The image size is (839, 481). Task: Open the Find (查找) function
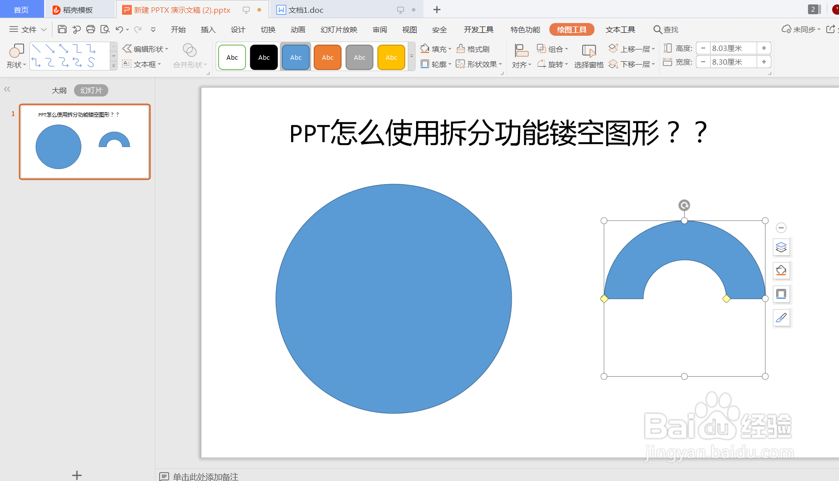tap(666, 29)
